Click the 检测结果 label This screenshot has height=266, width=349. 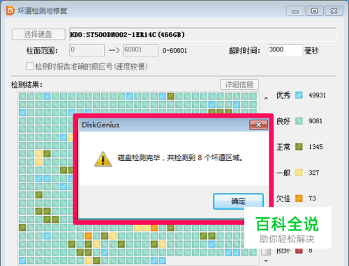pos(27,85)
